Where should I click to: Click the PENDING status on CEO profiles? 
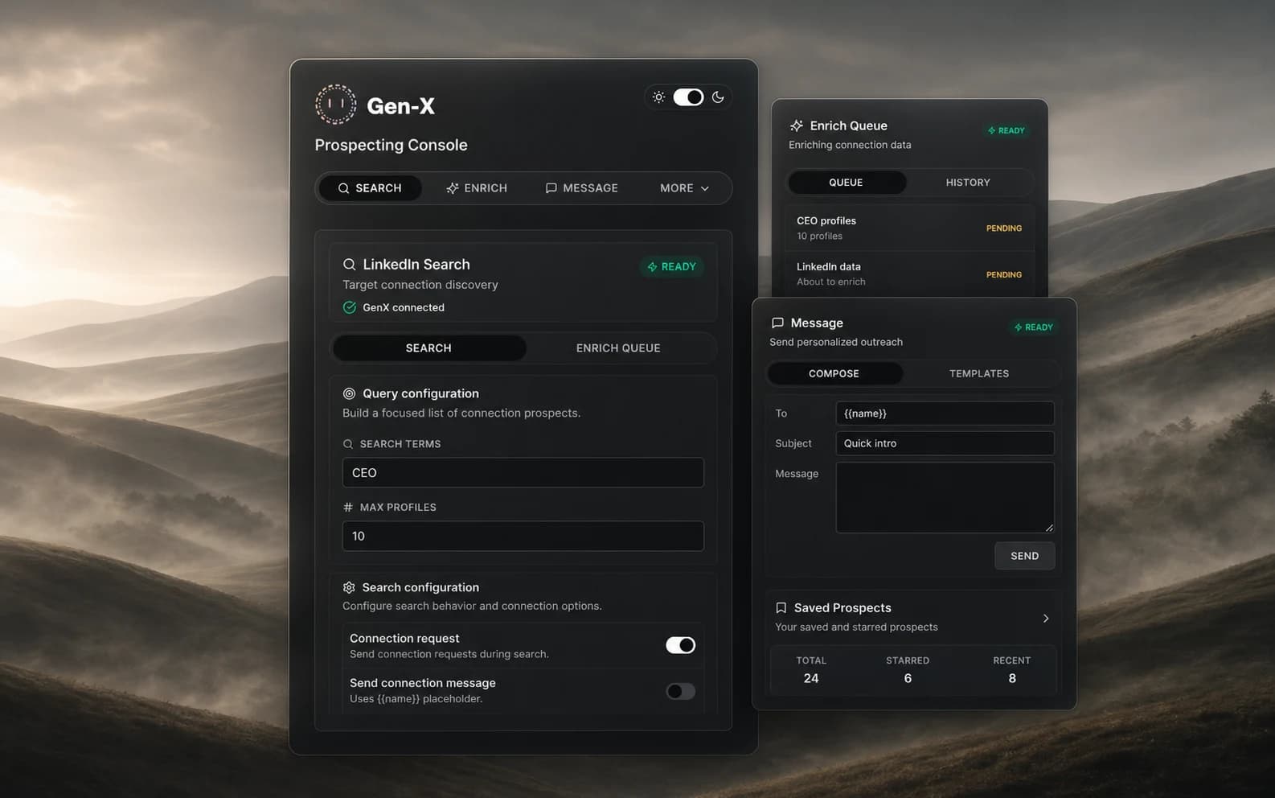(x=1004, y=228)
